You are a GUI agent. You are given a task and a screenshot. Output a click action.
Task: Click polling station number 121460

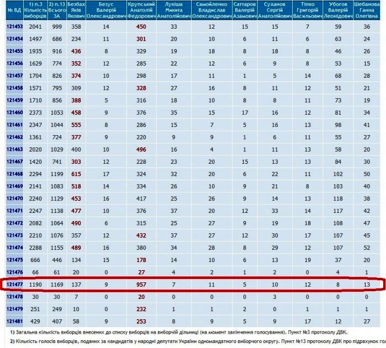14,113
